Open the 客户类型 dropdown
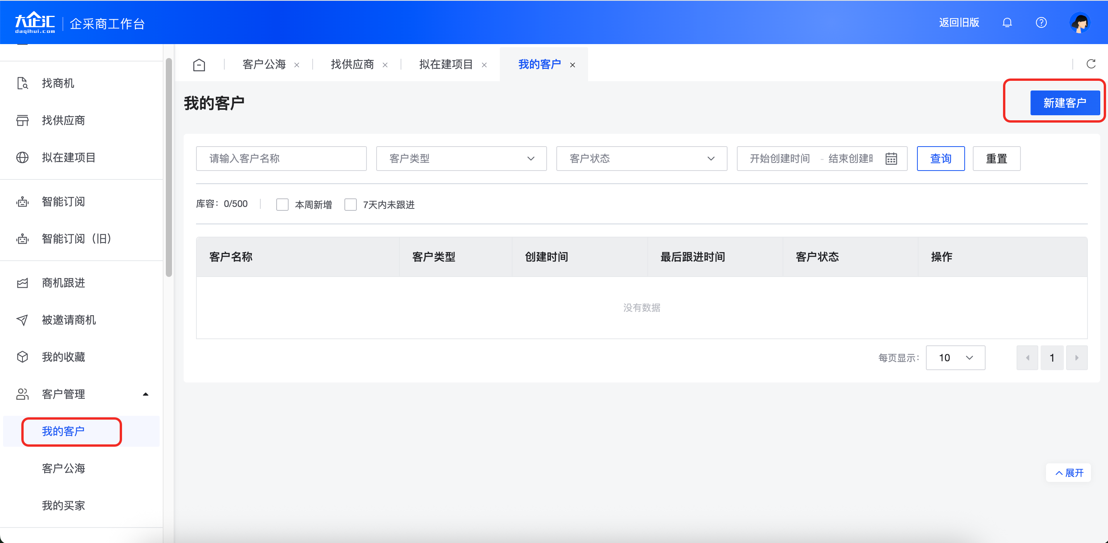Viewport: 1108px width, 543px height. point(461,159)
